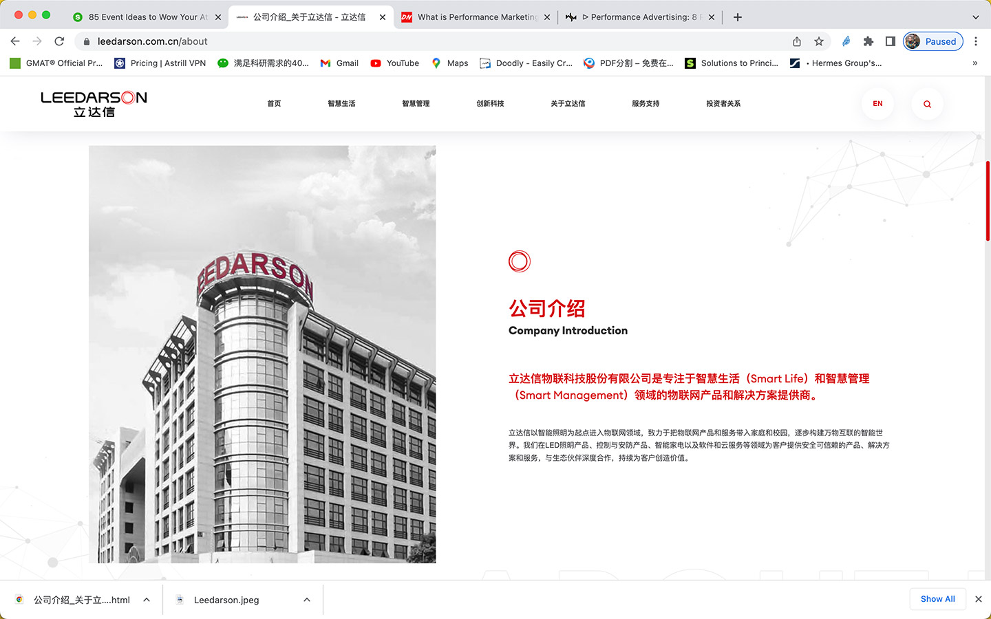Screen dimensions: 991x619
Task: Close the Performance Advertising tab
Action: coord(712,17)
